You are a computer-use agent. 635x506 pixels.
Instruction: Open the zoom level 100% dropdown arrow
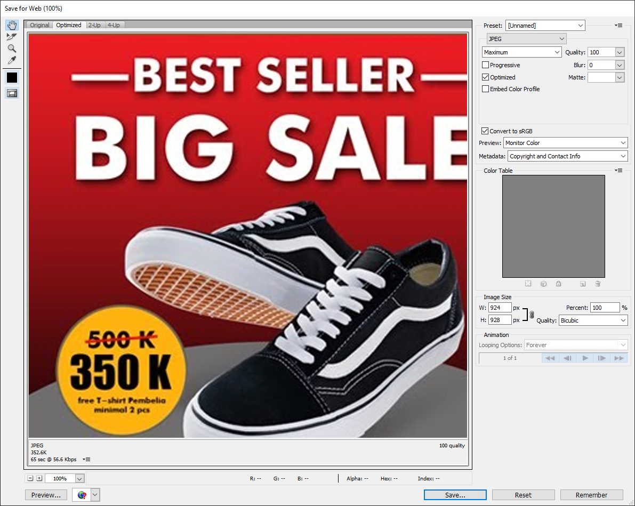(79, 478)
